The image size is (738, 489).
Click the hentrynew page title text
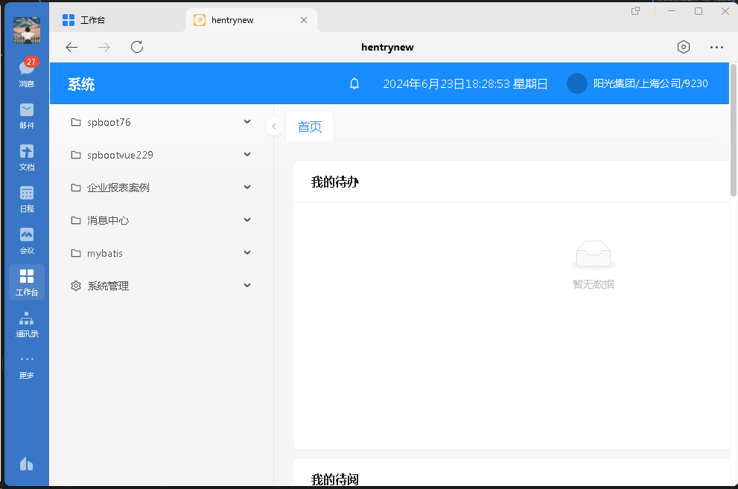pos(387,47)
